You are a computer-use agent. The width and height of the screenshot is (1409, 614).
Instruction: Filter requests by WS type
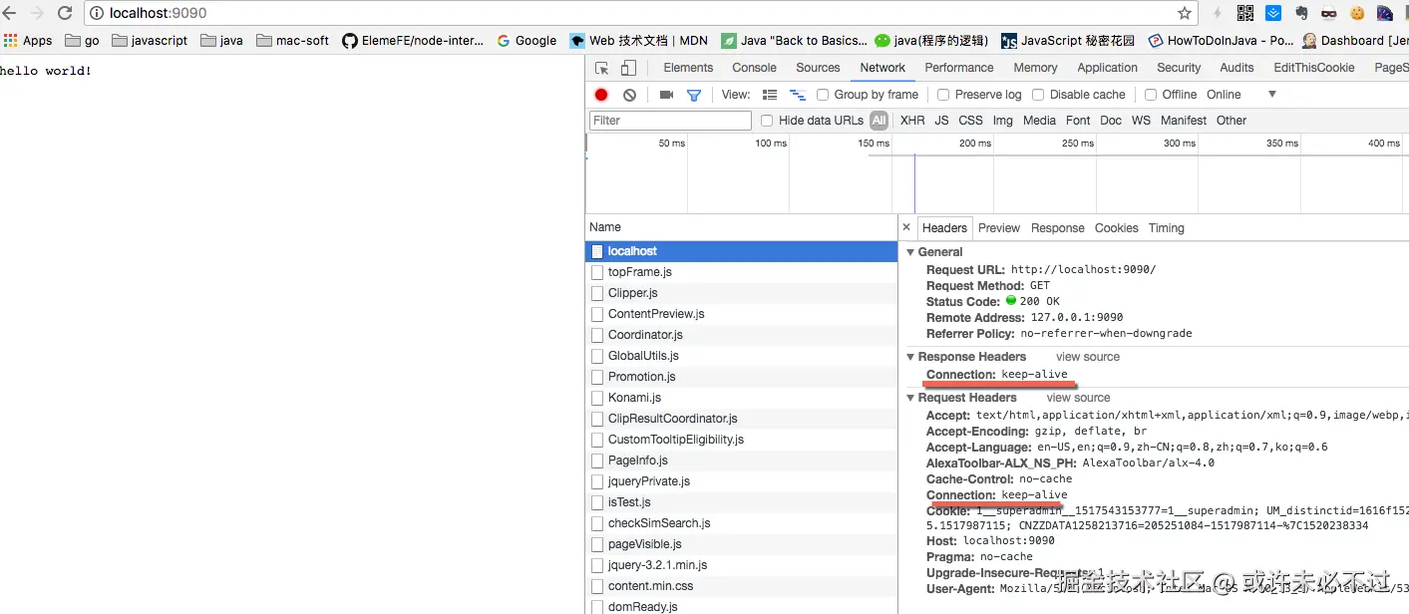pos(1141,121)
